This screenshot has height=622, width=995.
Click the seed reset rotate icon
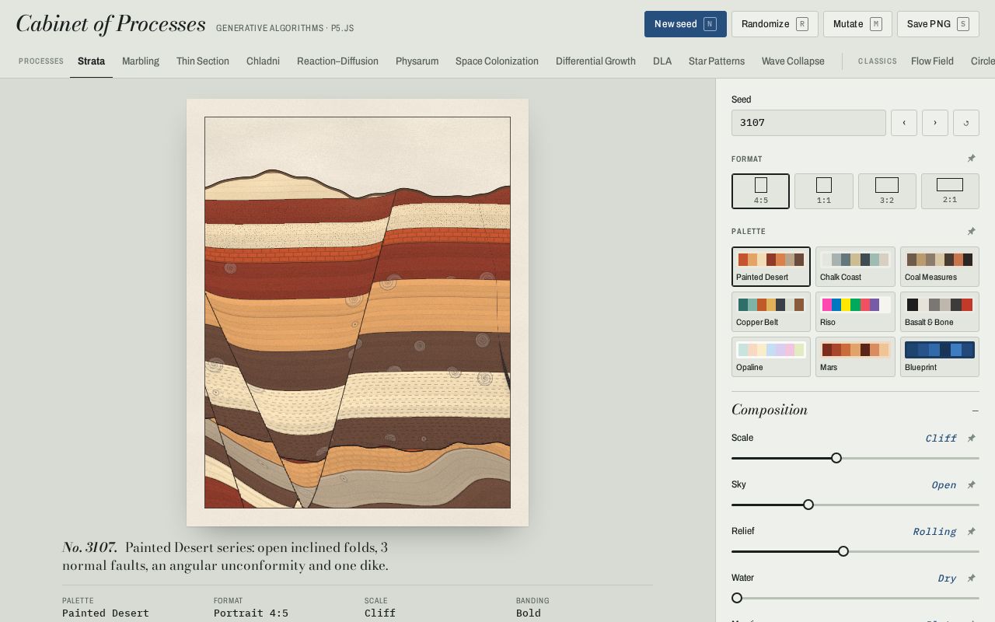pos(966,123)
